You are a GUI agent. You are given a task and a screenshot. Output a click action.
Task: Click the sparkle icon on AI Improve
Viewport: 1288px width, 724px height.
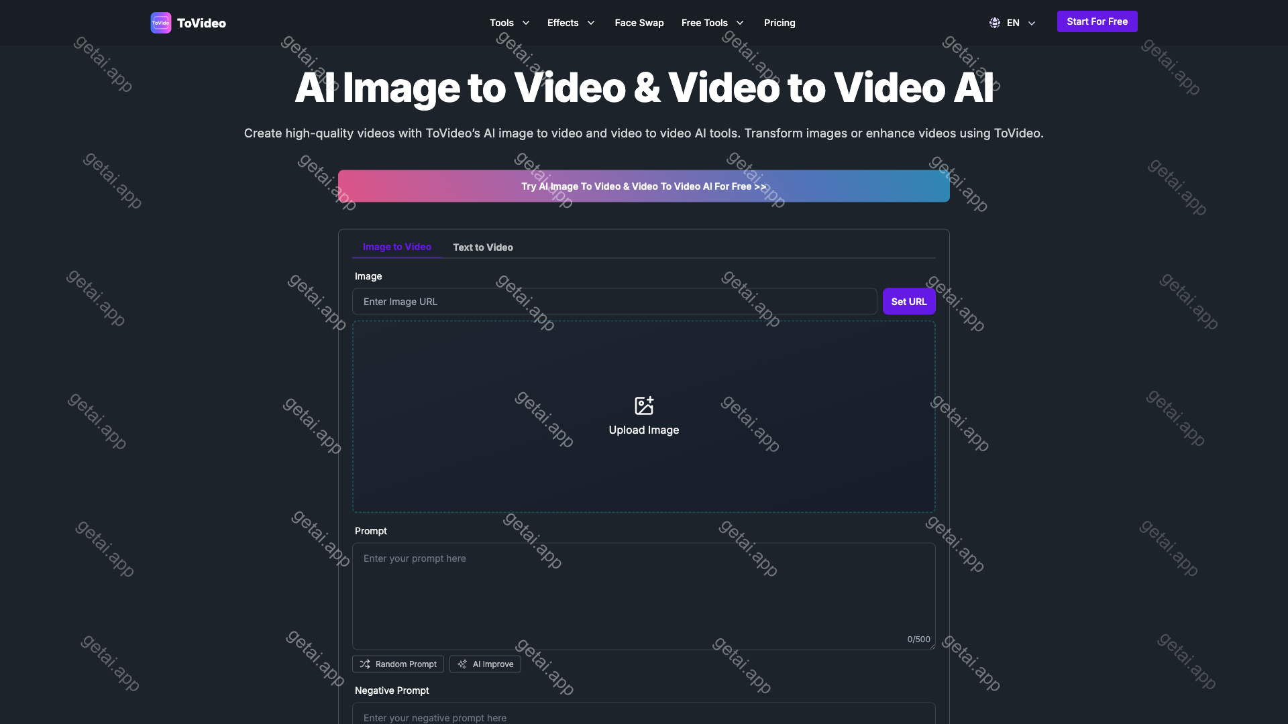pyautogui.click(x=462, y=664)
